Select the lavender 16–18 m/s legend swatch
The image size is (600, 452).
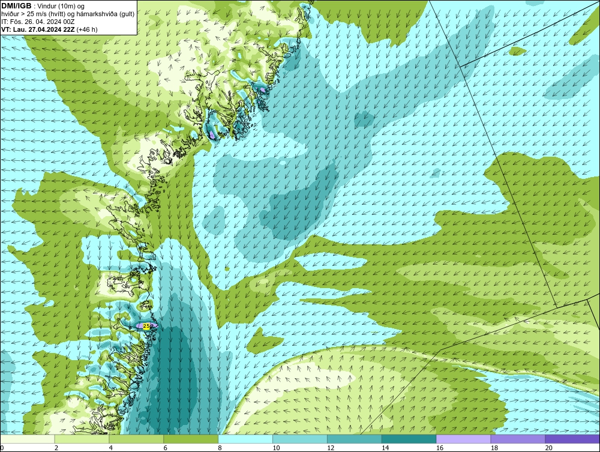463,439
